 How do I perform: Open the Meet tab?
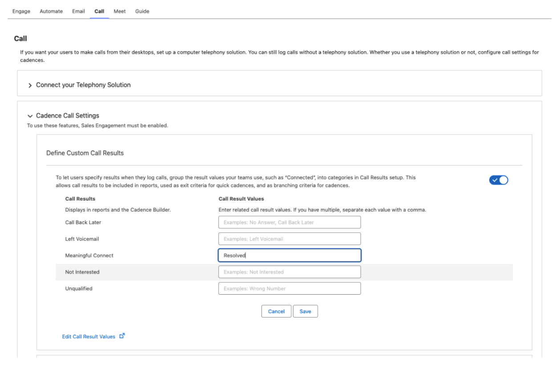coord(119,11)
